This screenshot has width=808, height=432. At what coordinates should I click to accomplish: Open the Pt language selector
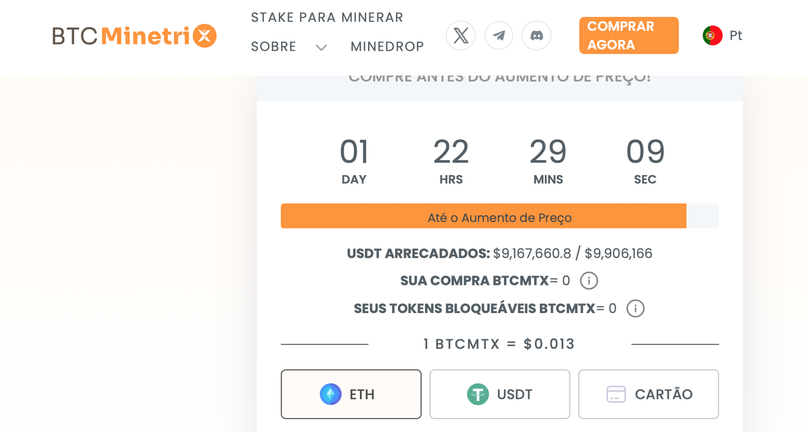[735, 35]
